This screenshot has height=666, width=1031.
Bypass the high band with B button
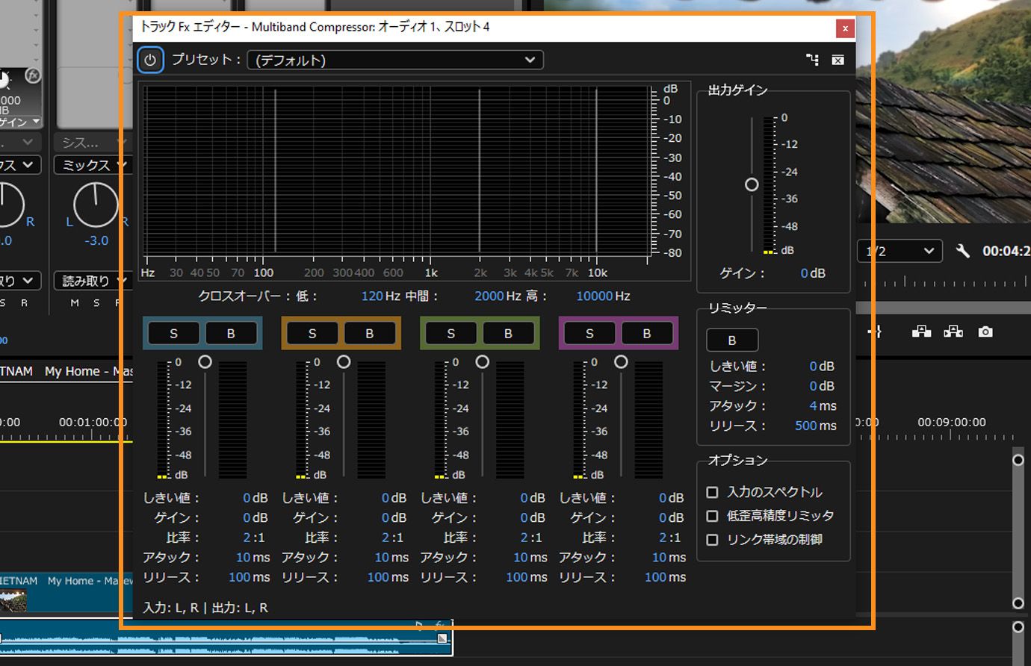click(645, 333)
